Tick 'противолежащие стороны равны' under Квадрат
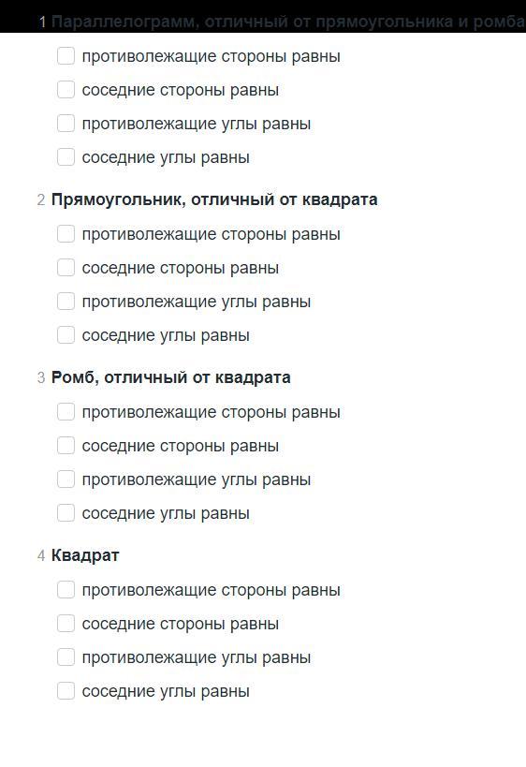The image size is (526, 767). point(66,590)
